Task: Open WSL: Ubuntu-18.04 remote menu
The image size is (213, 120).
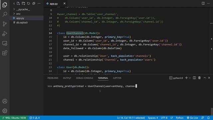Action: click(x=14, y=118)
